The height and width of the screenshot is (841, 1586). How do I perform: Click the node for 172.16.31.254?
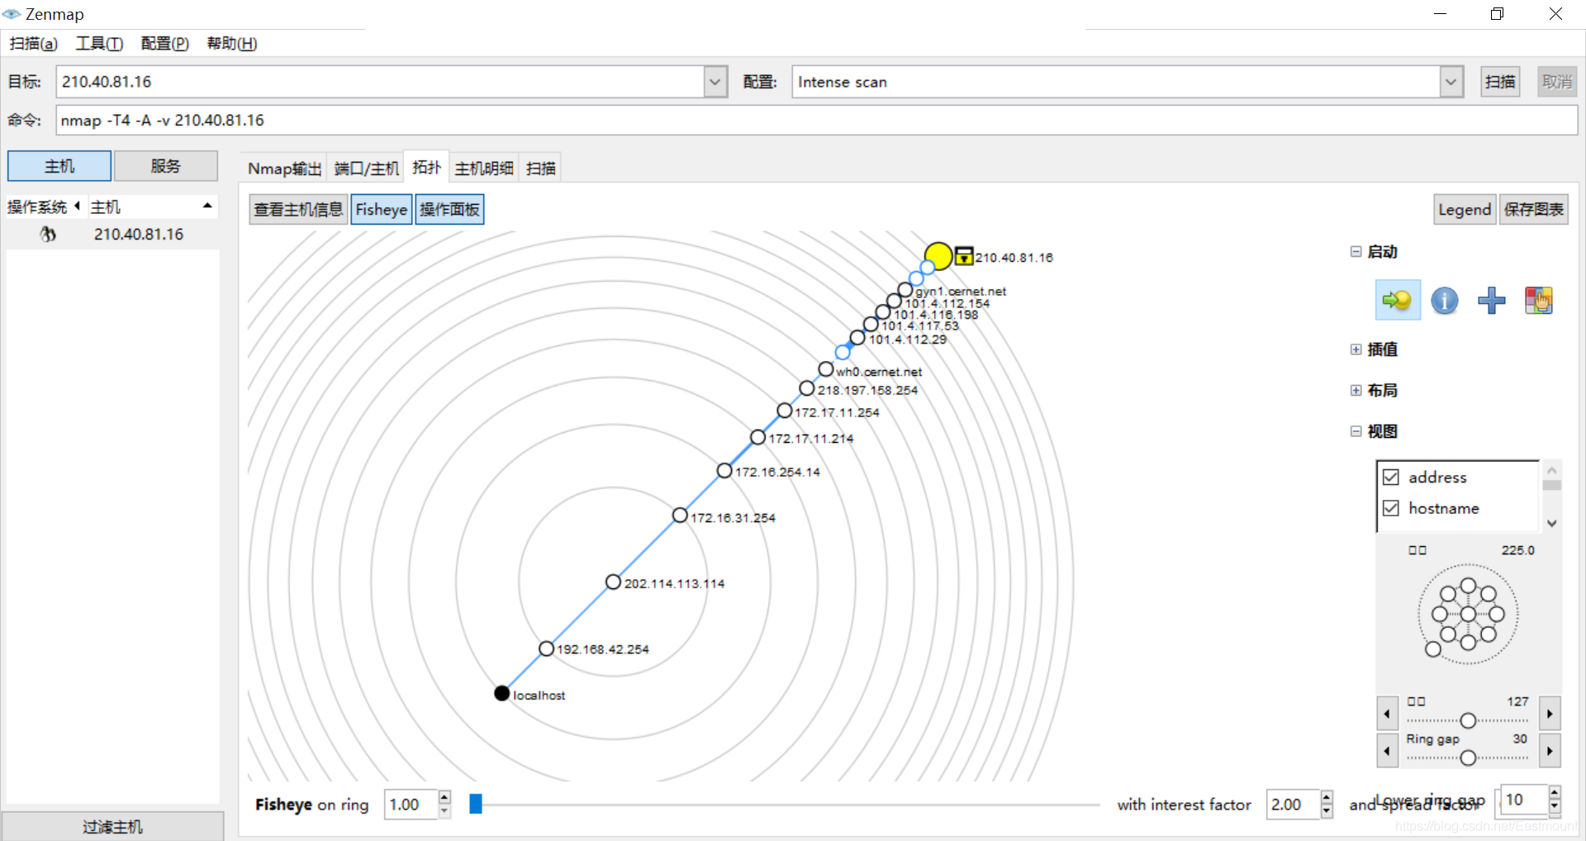680,516
